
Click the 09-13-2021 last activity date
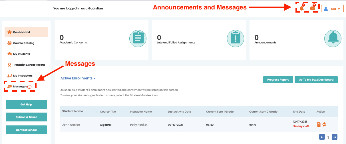coord(176,125)
